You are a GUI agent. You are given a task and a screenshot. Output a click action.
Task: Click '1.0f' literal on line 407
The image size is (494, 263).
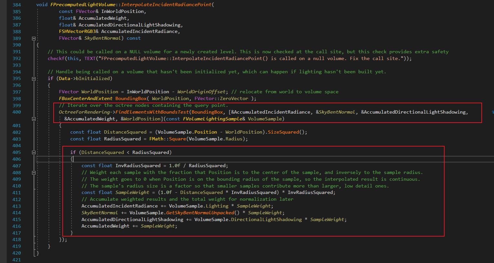(175, 166)
